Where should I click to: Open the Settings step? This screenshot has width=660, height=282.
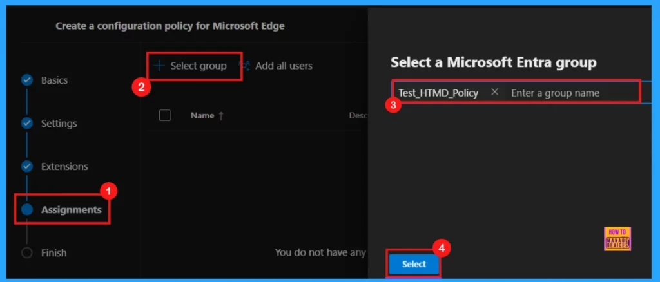click(x=59, y=123)
